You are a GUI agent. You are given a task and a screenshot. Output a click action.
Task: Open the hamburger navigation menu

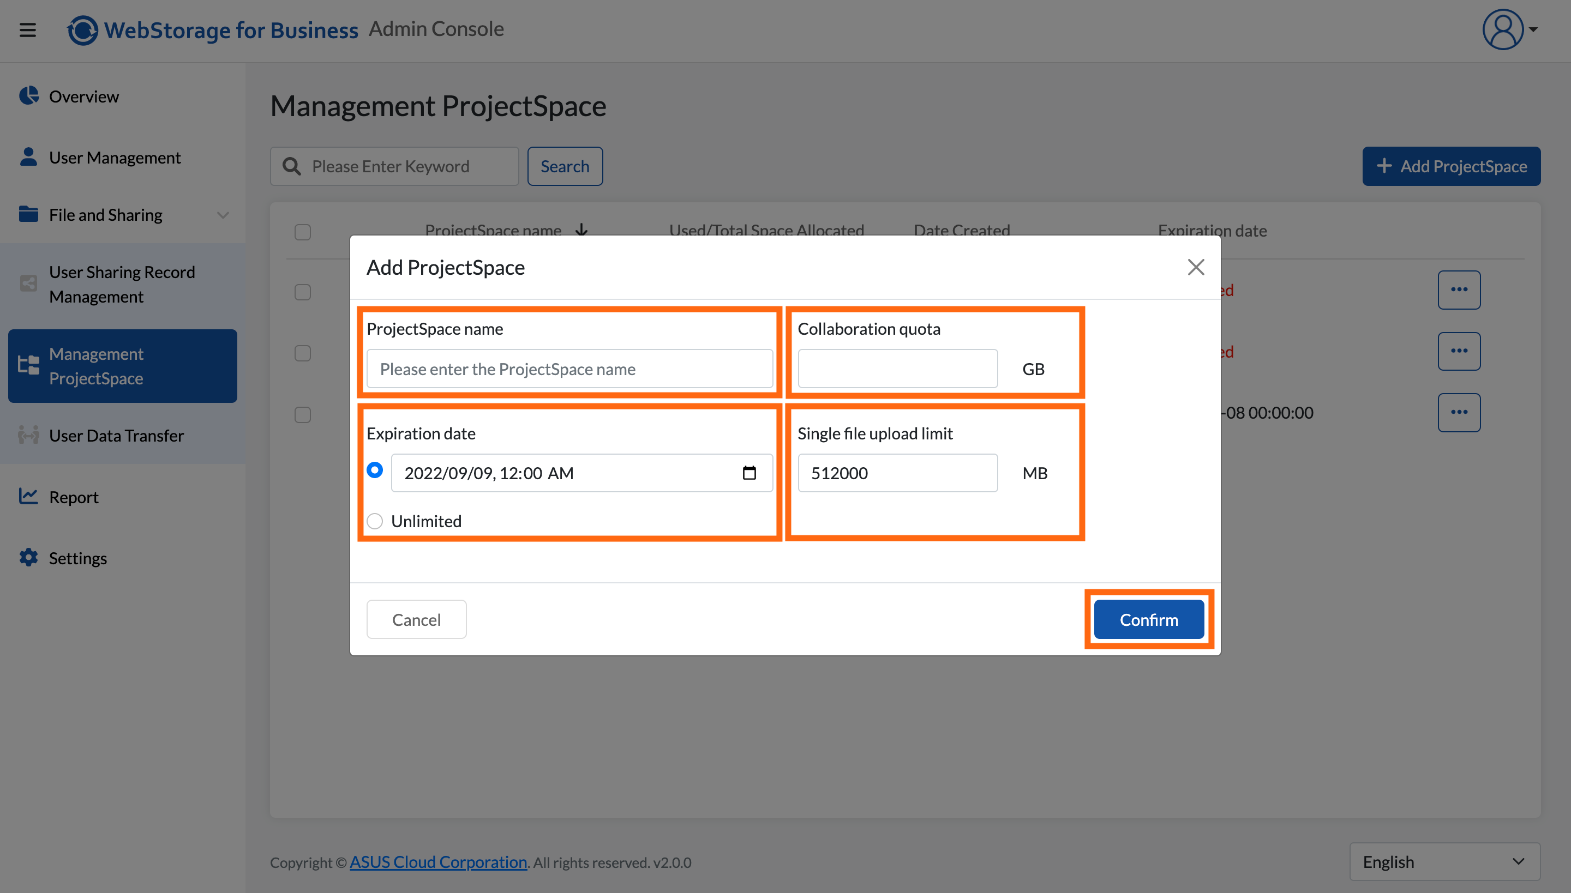[28, 29]
